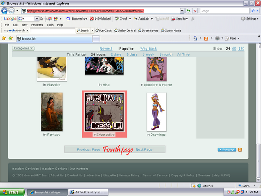261x196 pixels.
Task: Open Fun Cards in mywebsearch toolbar
Action: (104, 30)
